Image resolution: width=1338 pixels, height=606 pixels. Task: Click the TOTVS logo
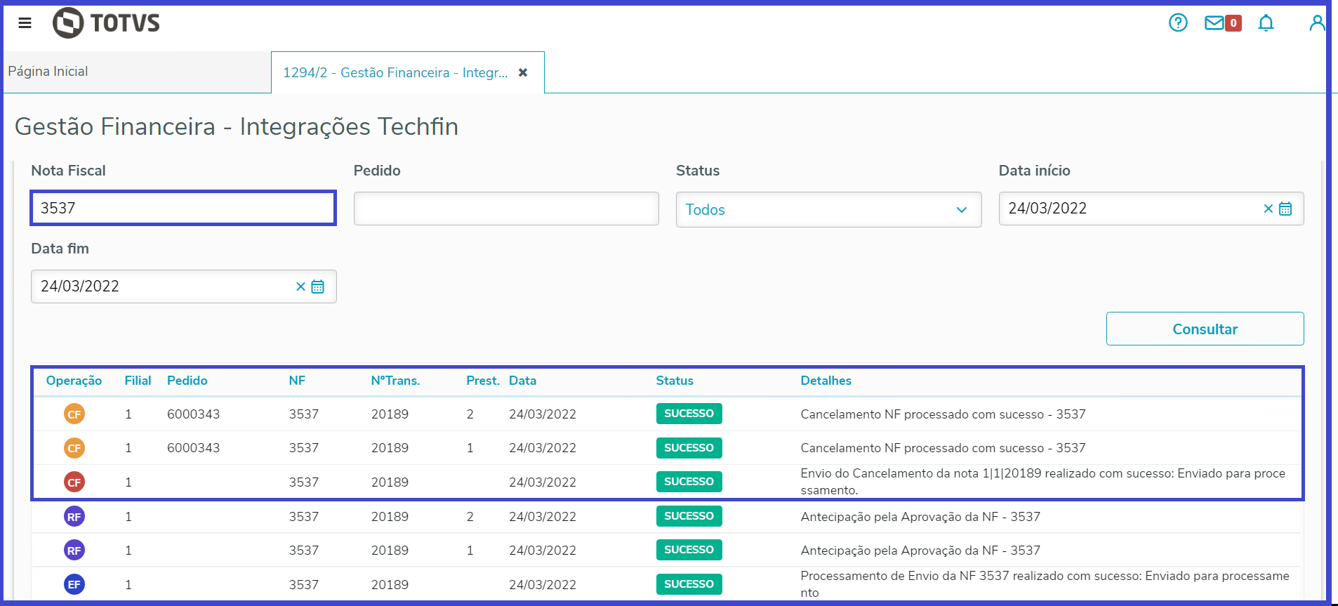coord(106,23)
